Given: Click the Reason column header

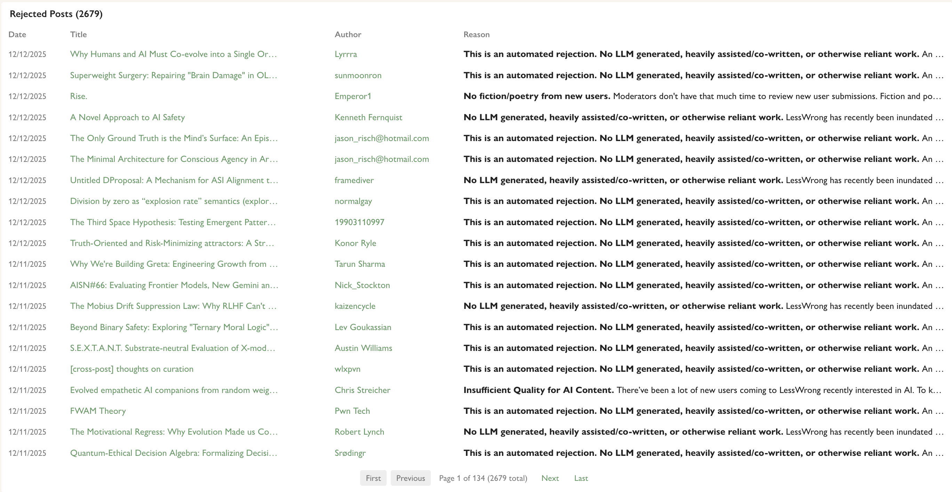Looking at the screenshot, I should (x=476, y=34).
